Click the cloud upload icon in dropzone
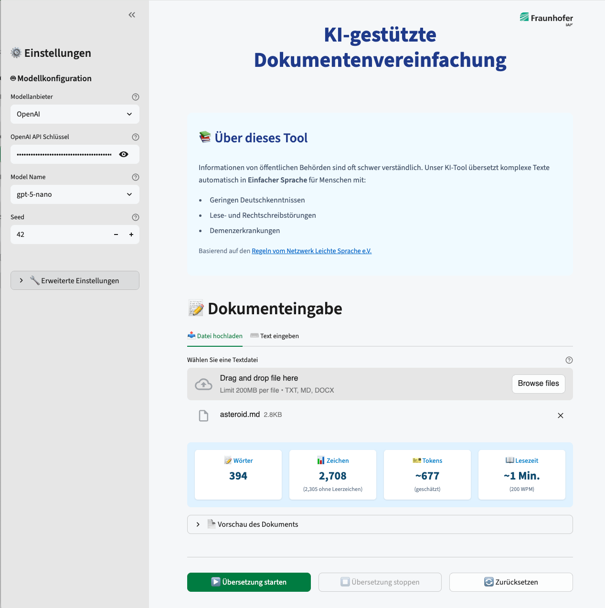 (203, 384)
